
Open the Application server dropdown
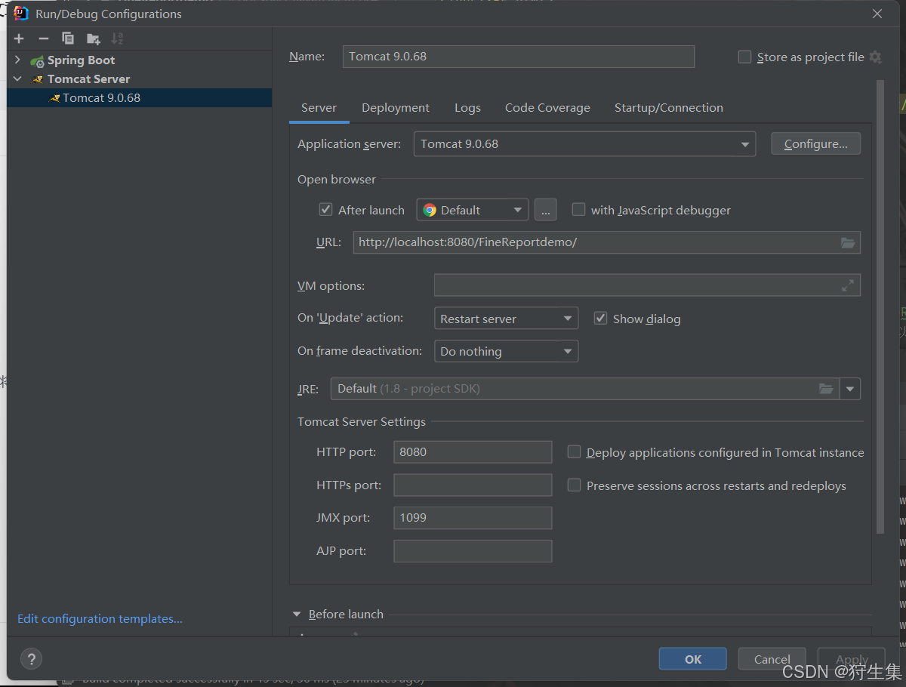[x=584, y=144]
